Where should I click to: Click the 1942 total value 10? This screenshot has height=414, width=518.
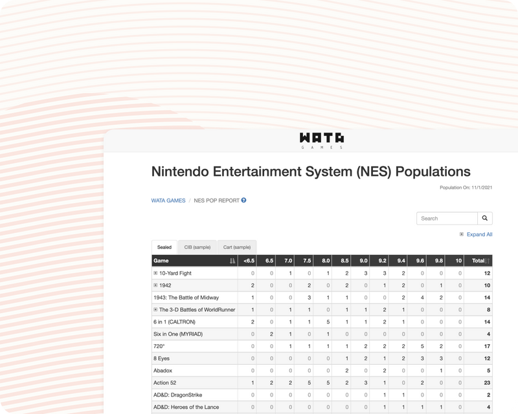pyautogui.click(x=487, y=285)
